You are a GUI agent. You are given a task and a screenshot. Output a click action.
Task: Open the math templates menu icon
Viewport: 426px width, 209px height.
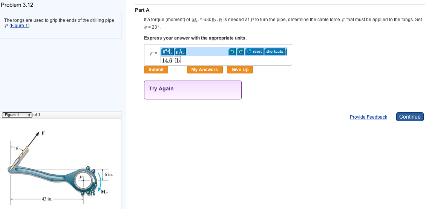coord(167,52)
